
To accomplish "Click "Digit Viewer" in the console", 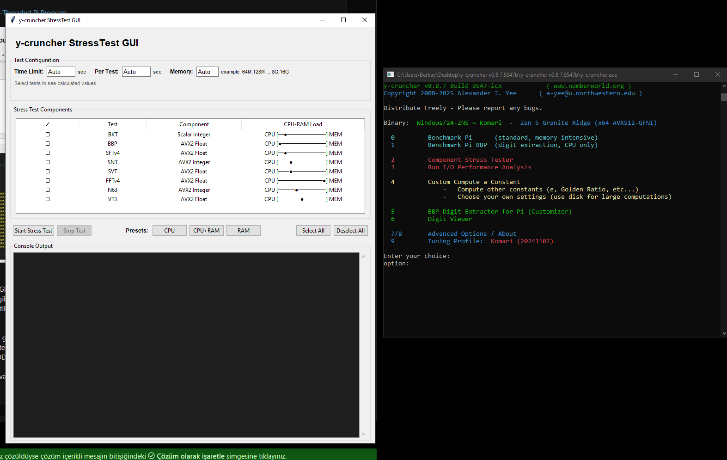I will [450, 219].
